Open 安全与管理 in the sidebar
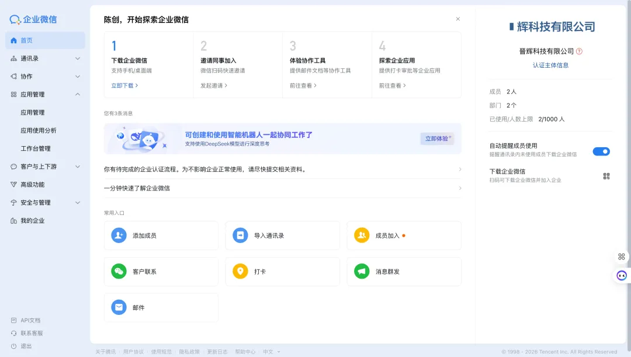631x357 pixels. point(36,202)
